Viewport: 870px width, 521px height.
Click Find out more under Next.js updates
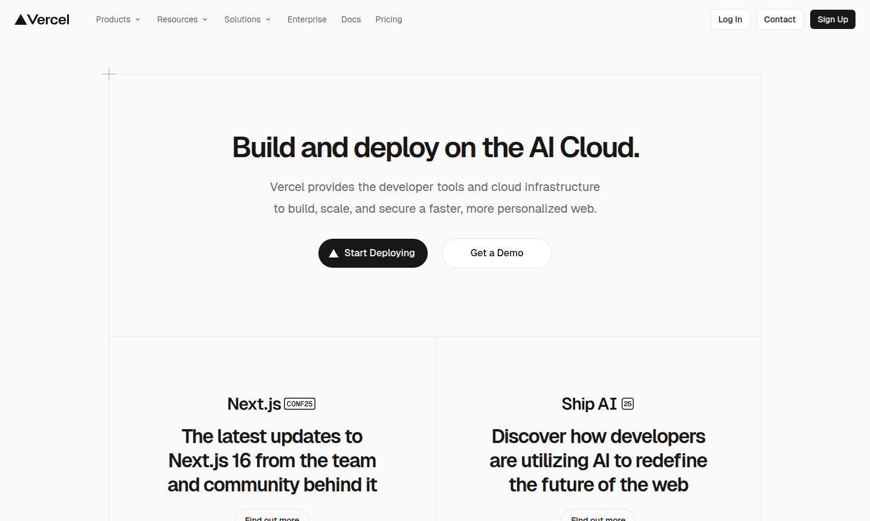tap(272, 518)
